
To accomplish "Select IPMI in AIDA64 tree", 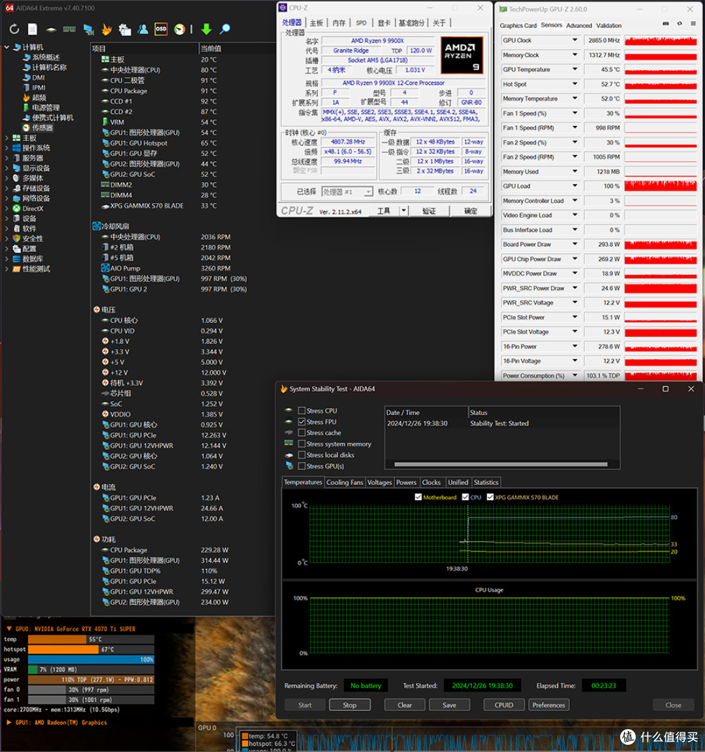I will (x=34, y=87).
